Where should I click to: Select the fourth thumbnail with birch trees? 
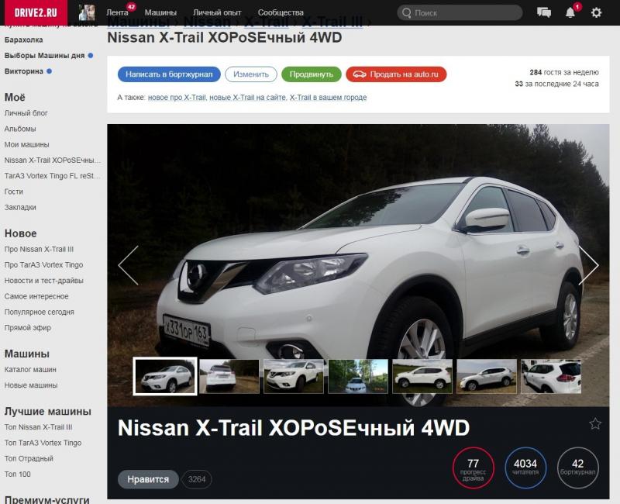click(358, 376)
